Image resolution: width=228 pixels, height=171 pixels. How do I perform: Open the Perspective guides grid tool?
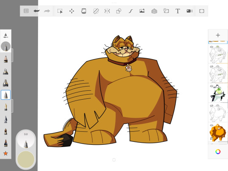click(154, 11)
